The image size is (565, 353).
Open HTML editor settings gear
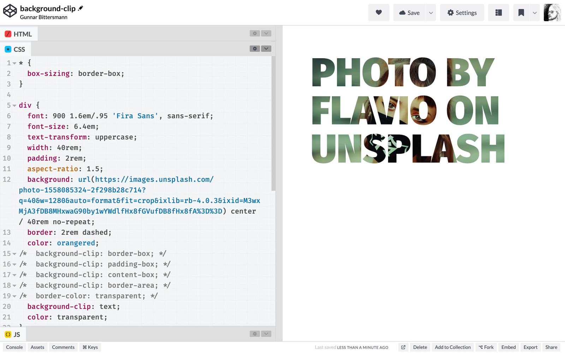[x=255, y=33]
